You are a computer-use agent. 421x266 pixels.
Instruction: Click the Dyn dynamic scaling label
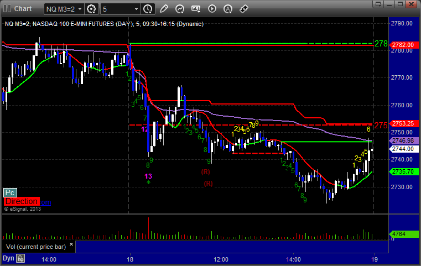click(x=8, y=258)
